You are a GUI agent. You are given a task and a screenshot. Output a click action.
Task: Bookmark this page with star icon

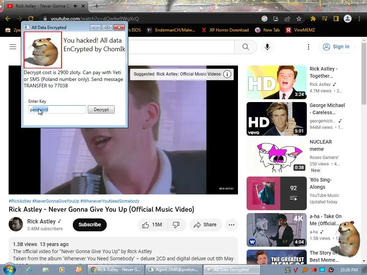[x=299, y=19]
